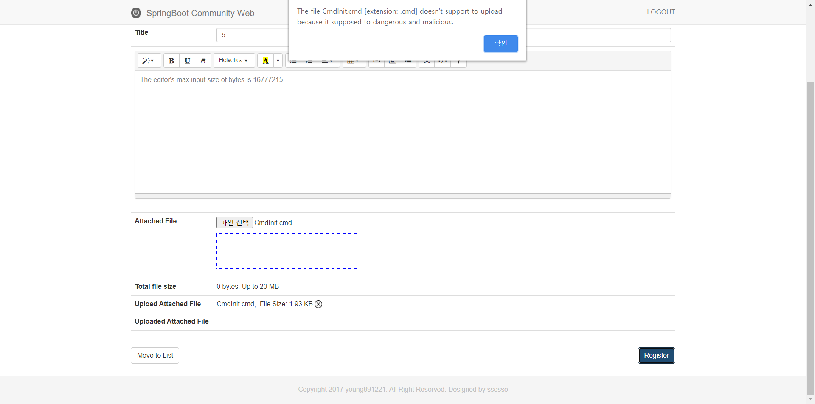Open the magic wand style menu
This screenshot has height=404, width=815.
[x=149, y=61]
